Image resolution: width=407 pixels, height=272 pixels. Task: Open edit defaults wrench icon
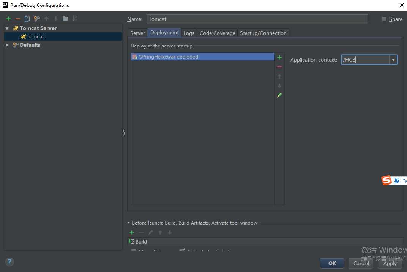pos(37,19)
